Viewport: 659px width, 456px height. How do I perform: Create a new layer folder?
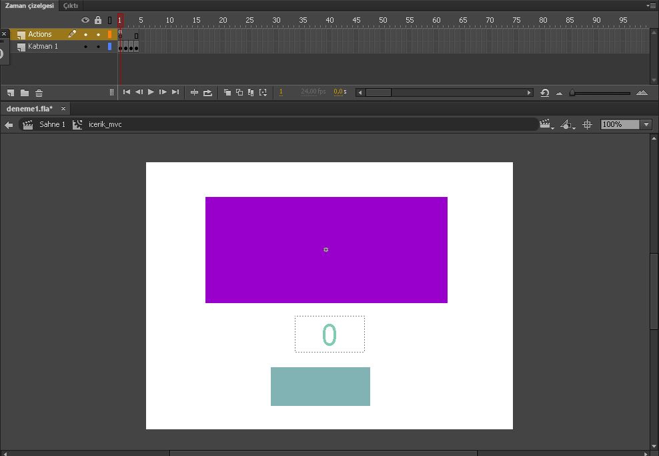(x=25, y=93)
